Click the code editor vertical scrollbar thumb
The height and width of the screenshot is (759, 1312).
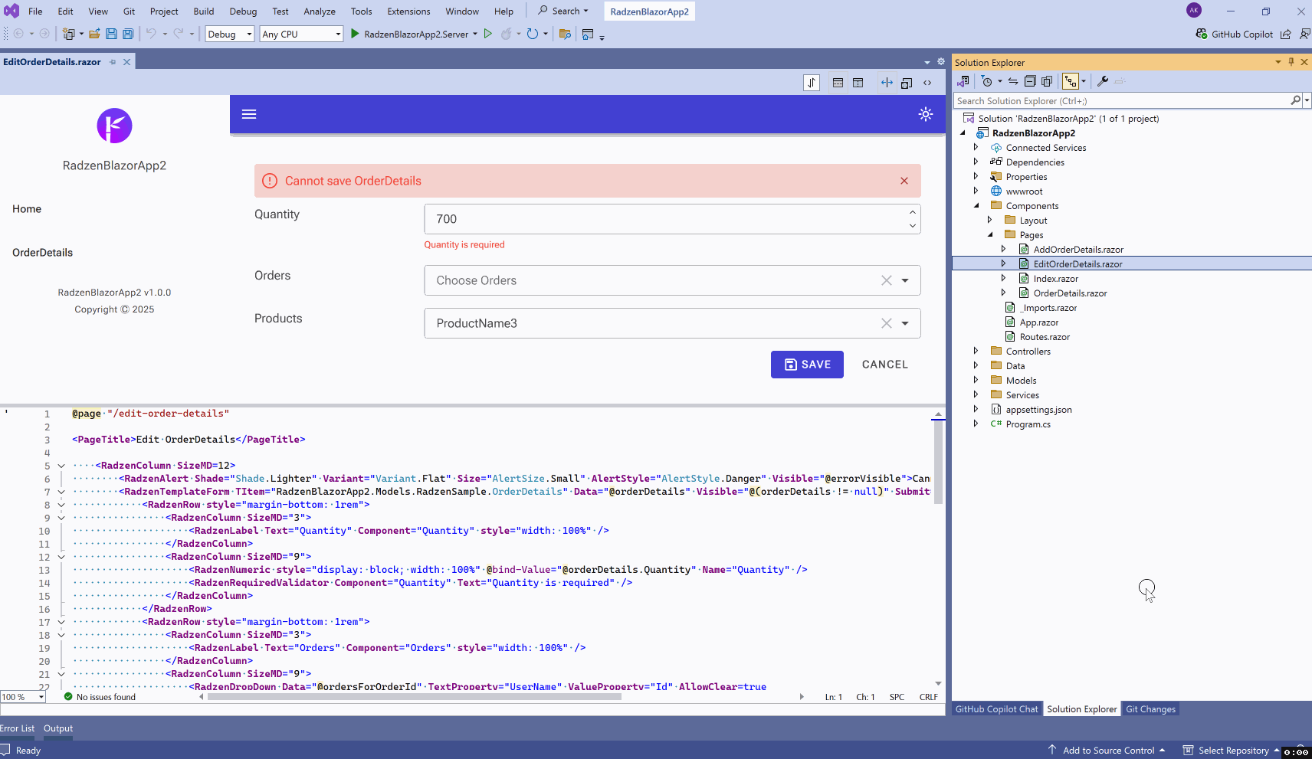[x=938, y=461]
